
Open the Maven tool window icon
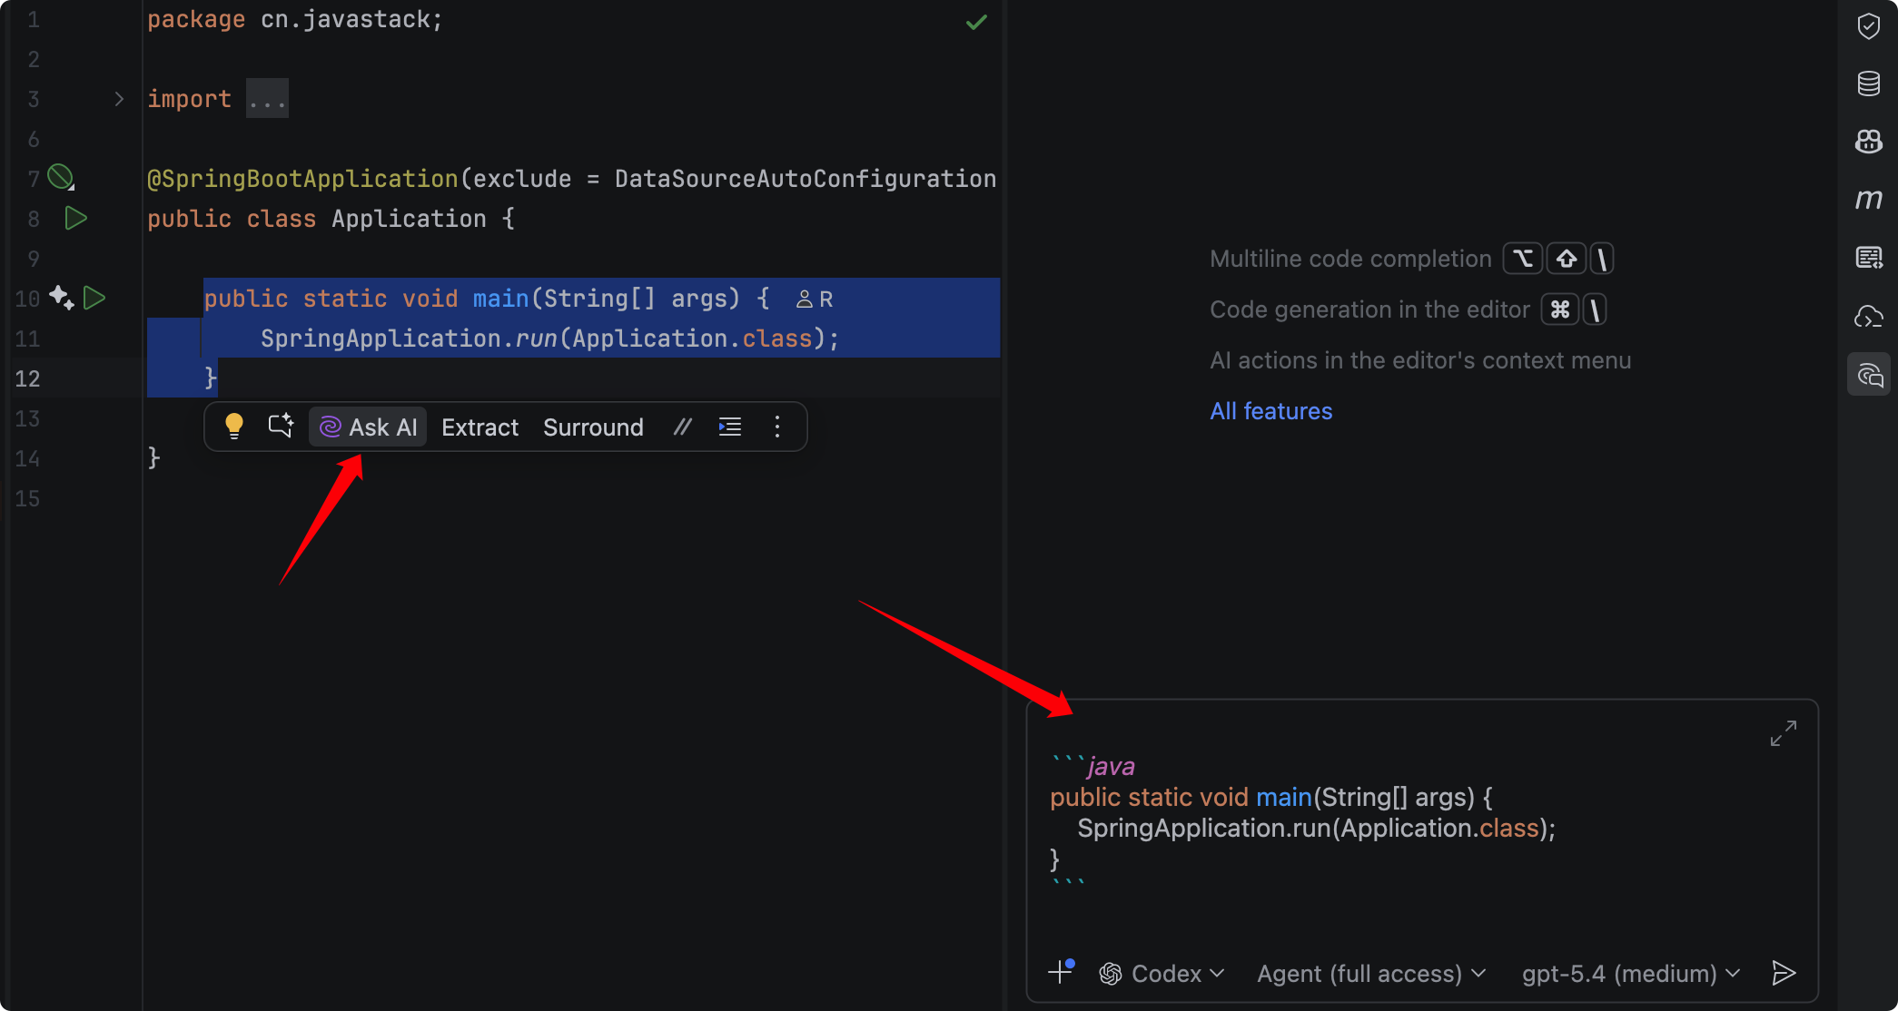click(x=1868, y=199)
